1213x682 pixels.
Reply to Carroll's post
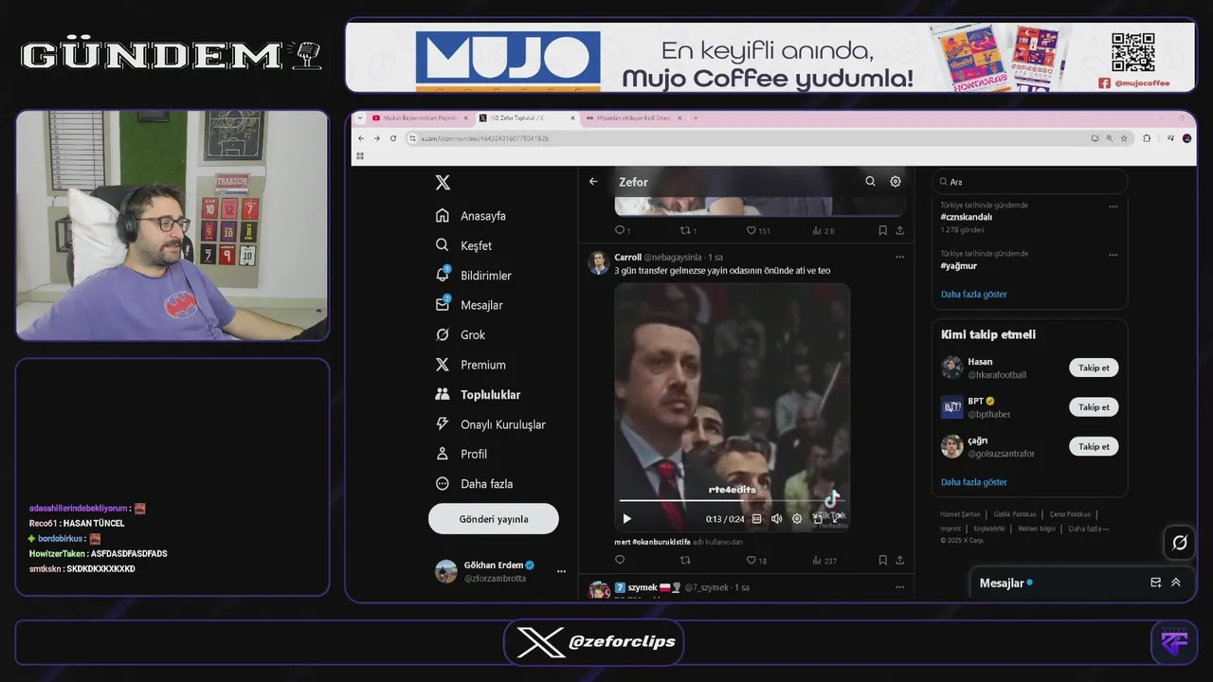coord(620,560)
